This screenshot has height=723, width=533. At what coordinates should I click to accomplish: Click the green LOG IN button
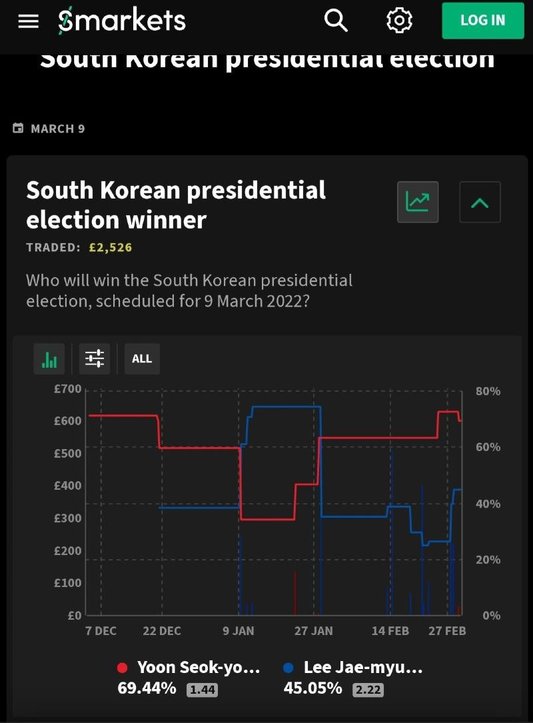click(483, 20)
